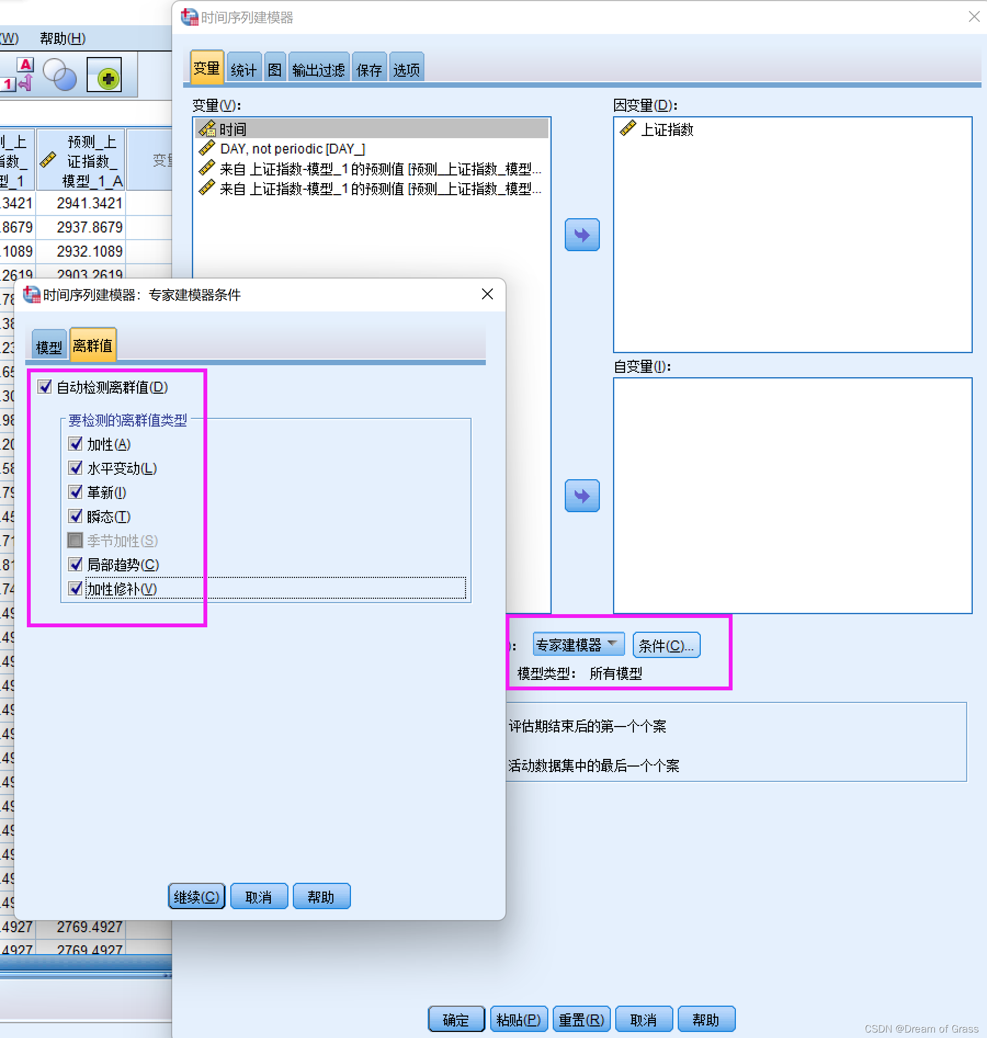Toggle the 革新(I) outlier checkbox
Image resolution: width=987 pixels, height=1038 pixels.
75,492
